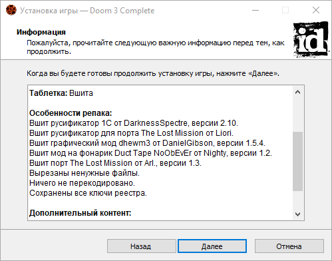Click the line mentioning dhewm3 mod

(147, 143)
